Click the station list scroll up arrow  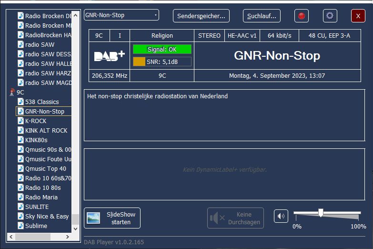click(x=75, y=15)
